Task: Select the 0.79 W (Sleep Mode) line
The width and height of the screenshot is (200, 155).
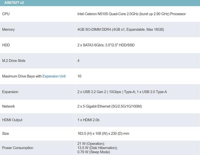Action: (x=94, y=152)
